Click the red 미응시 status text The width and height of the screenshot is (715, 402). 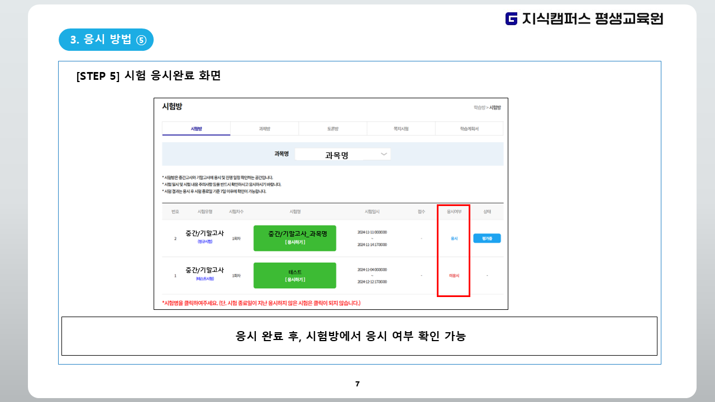[454, 275]
